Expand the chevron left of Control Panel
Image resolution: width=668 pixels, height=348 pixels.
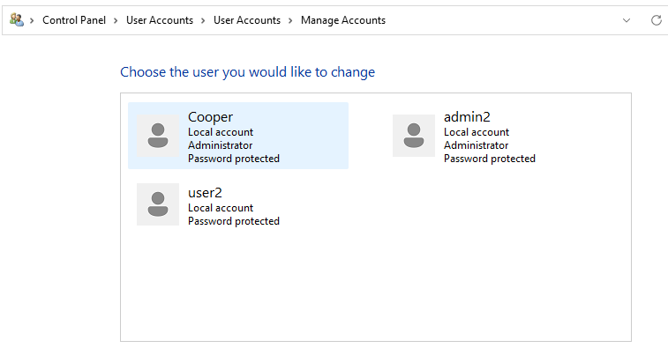(x=32, y=20)
